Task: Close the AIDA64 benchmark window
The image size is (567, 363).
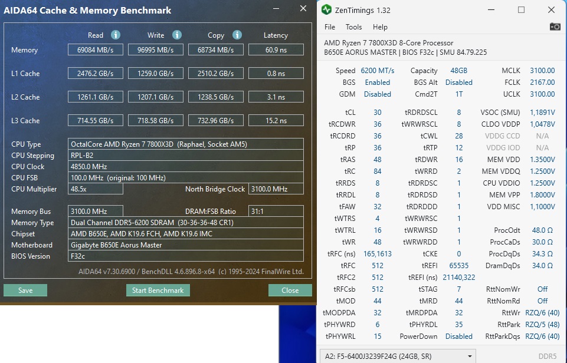Action: (x=303, y=8)
